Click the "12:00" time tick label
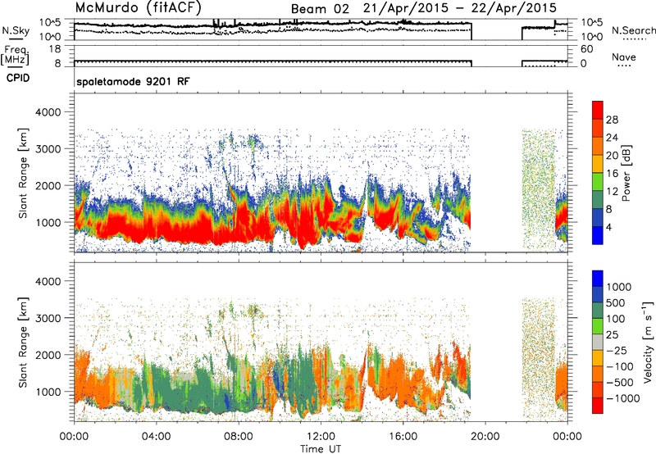The image size is (656, 454). (321, 437)
